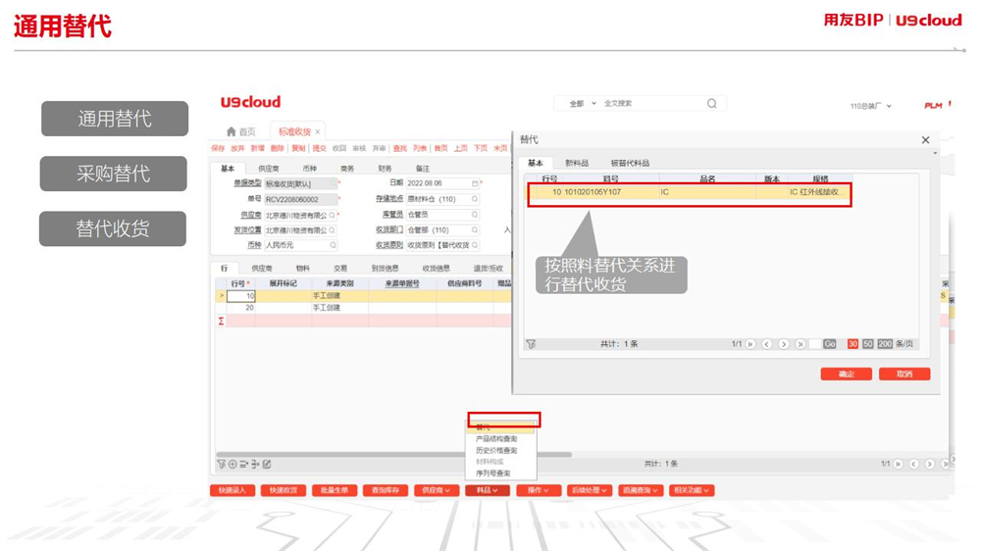Switch to 新料品 tab in 替代 dialog

tap(576, 163)
